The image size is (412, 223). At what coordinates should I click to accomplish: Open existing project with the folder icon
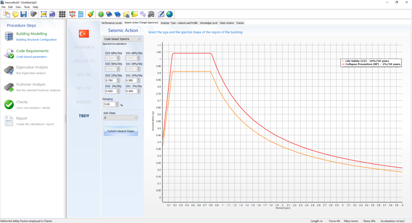[x=15, y=14]
